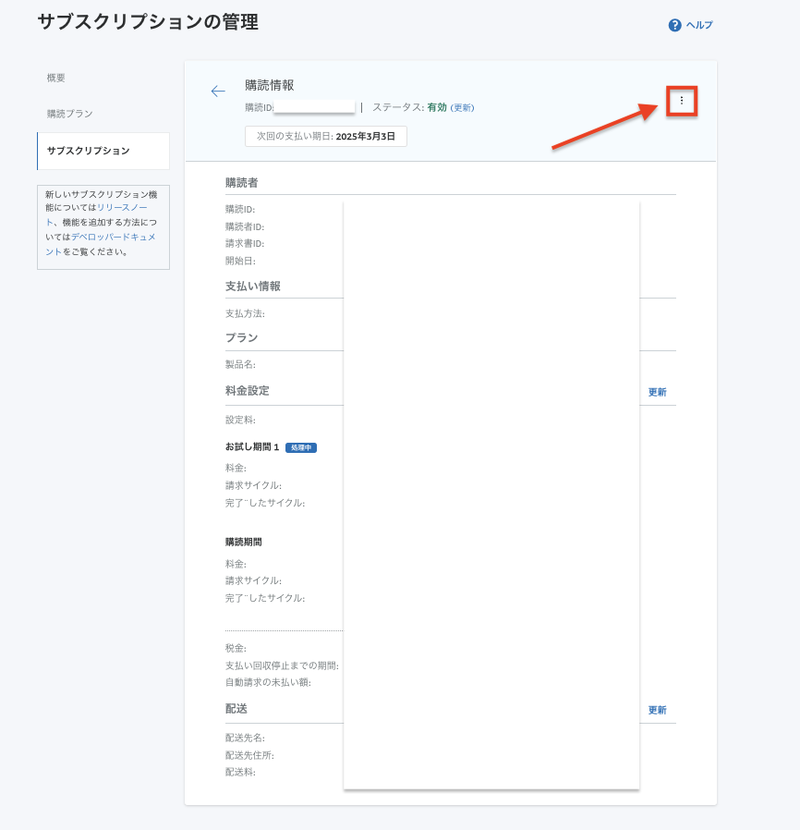Viewport: 800px width, 830px height.
Task: Click the 購読期間 heading
Action: click(244, 542)
